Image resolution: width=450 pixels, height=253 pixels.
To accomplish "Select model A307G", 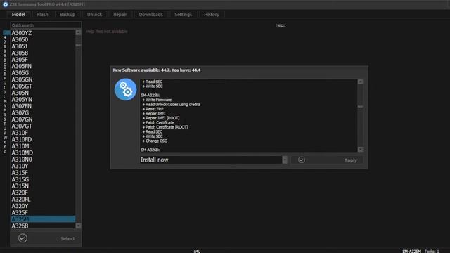I will coord(43,112).
